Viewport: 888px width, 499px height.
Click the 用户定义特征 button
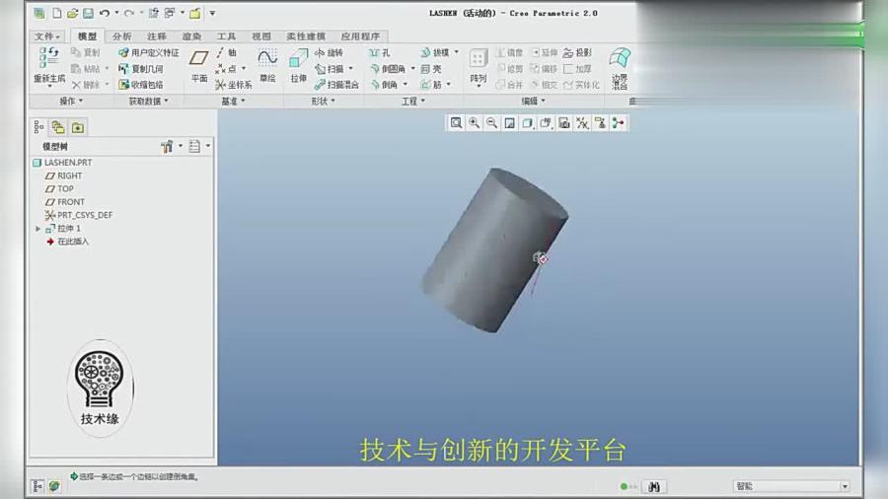(x=149, y=52)
